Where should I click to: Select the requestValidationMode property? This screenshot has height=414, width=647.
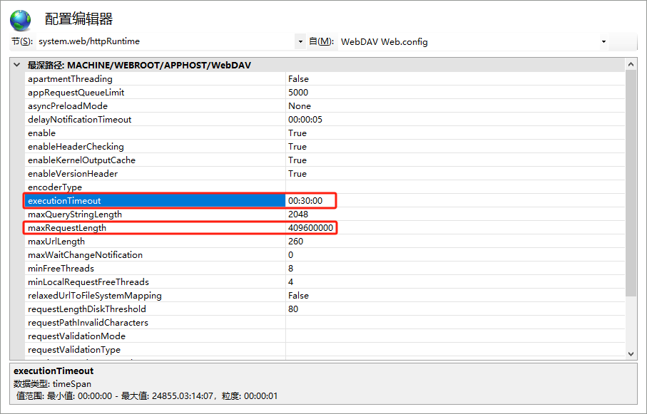[76, 336]
